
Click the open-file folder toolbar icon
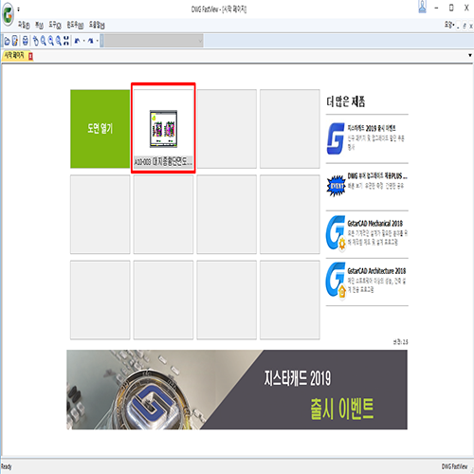click(x=7, y=41)
